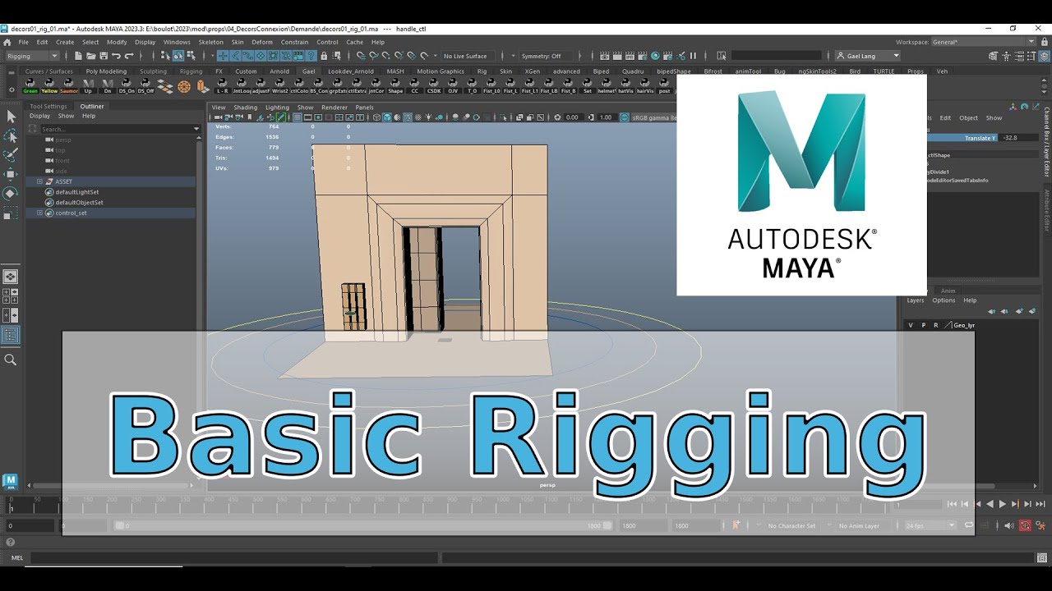Open shelf tab menu icon
Screen dimensions: 1052x591
tap(12, 72)
